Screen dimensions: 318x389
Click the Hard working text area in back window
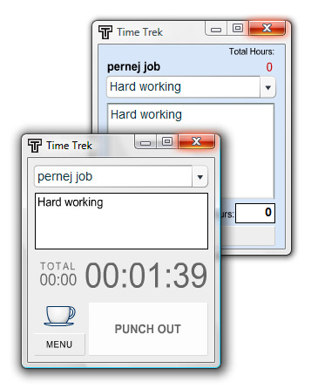(x=191, y=151)
